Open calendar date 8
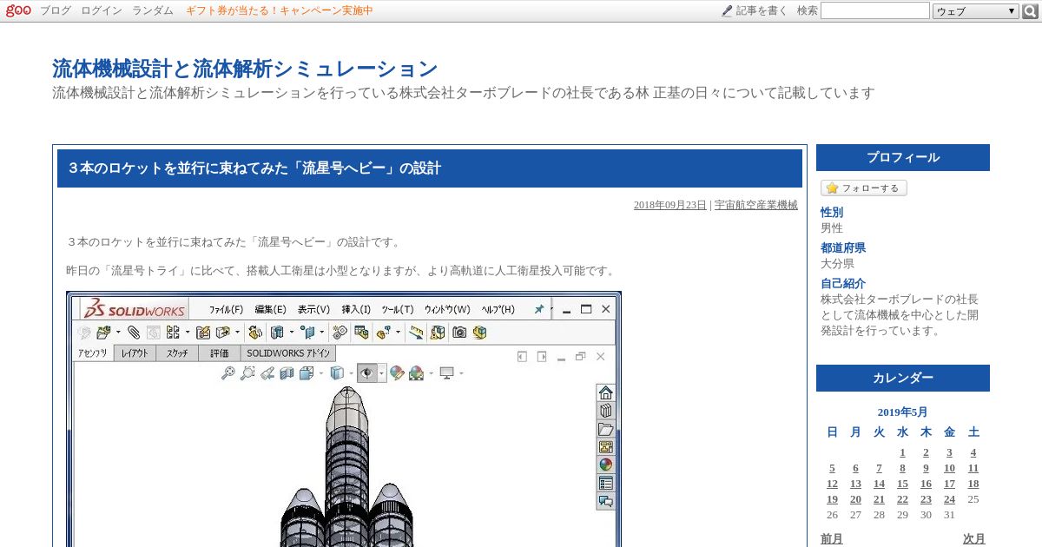Viewport: 1042px width, 547px height. 903,468
